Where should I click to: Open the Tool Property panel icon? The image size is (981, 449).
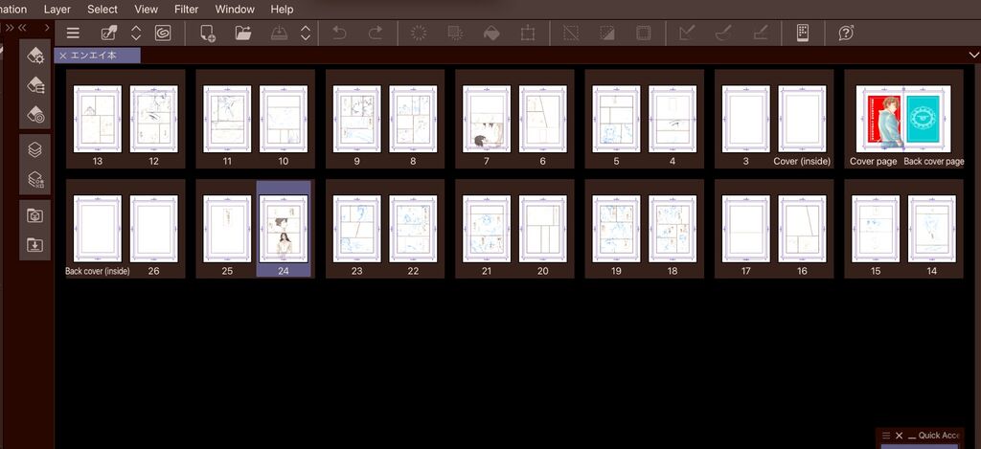[x=35, y=85]
